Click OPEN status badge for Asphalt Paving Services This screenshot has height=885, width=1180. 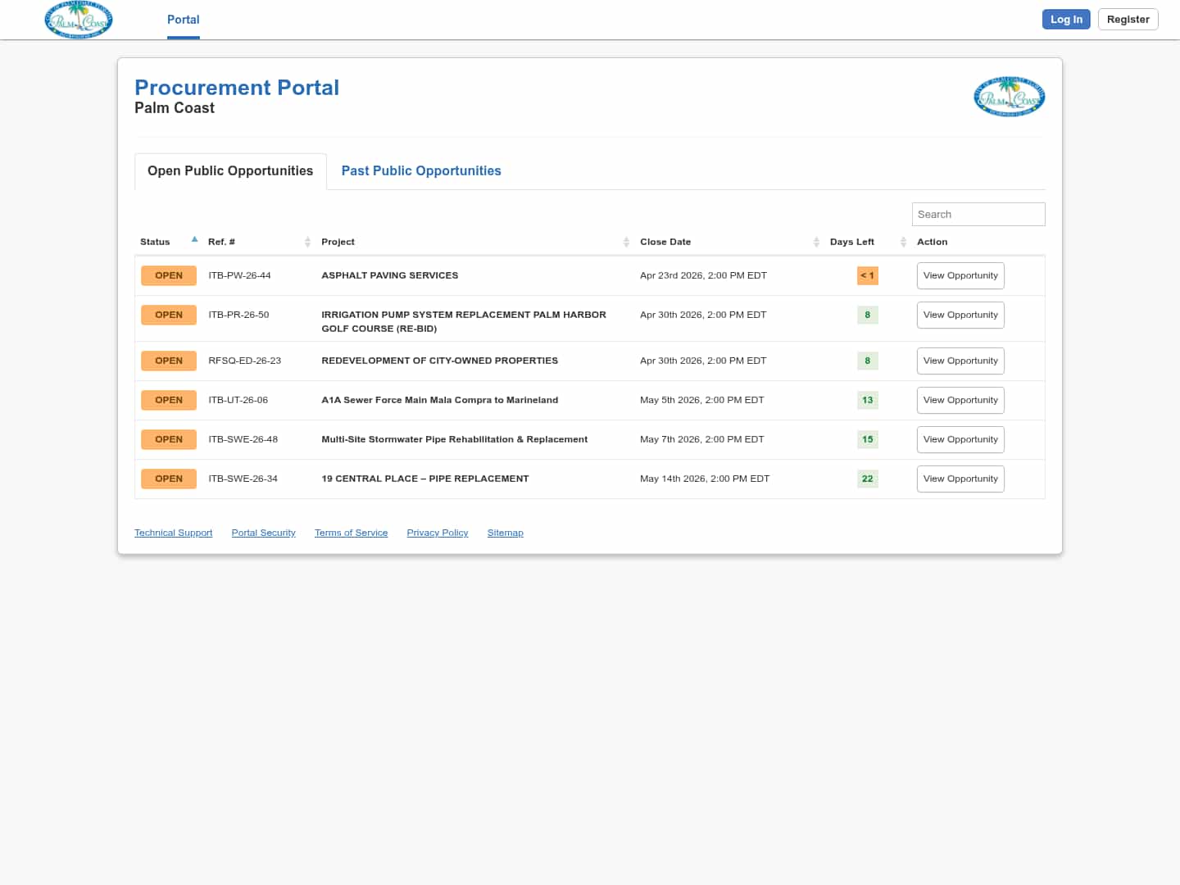tap(169, 276)
